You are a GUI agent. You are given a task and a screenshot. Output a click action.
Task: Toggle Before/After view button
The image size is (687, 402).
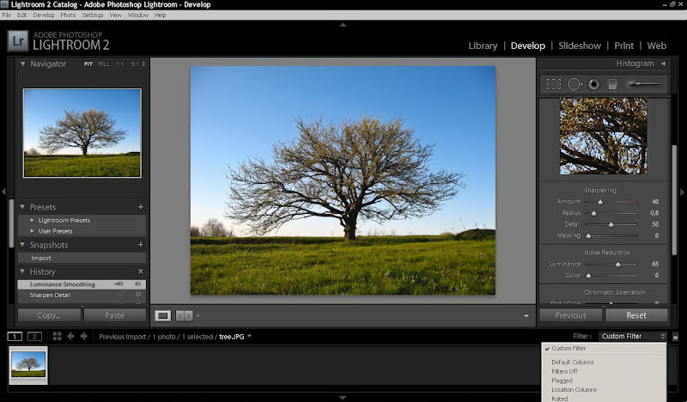pyautogui.click(x=184, y=315)
